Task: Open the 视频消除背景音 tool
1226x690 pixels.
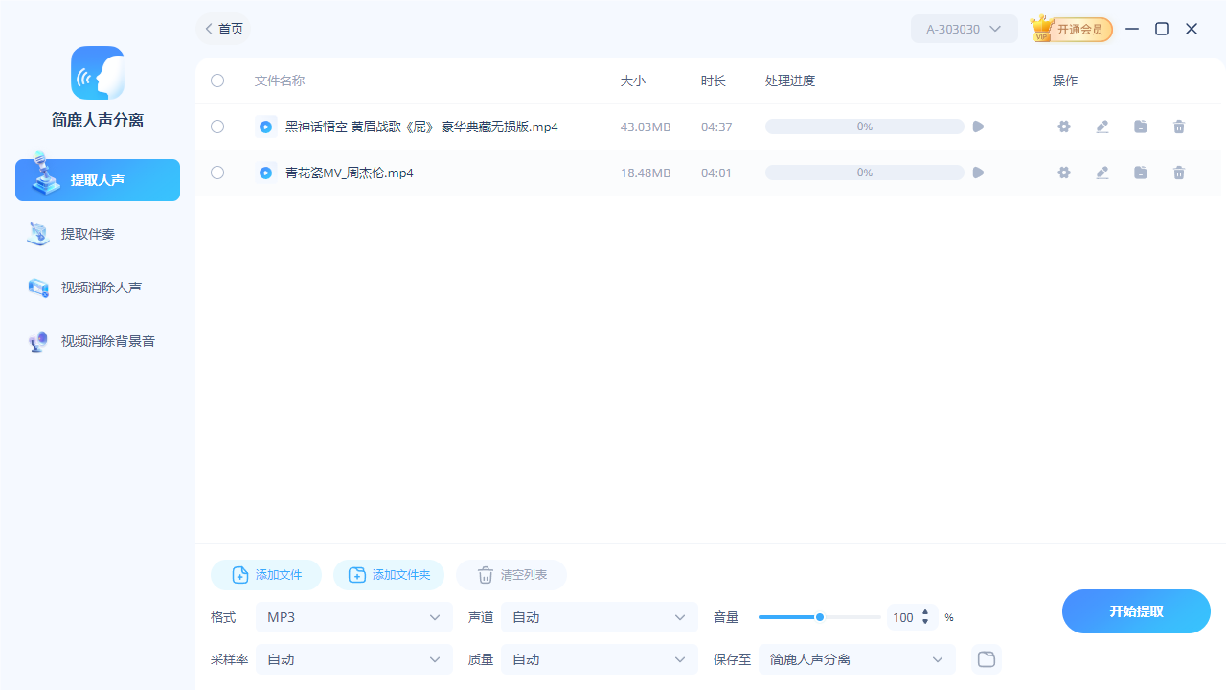Action: tap(97, 340)
